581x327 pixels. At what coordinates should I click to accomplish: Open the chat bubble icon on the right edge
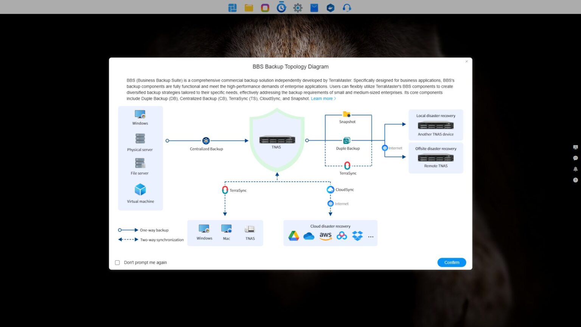pyautogui.click(x=575, y=158)
